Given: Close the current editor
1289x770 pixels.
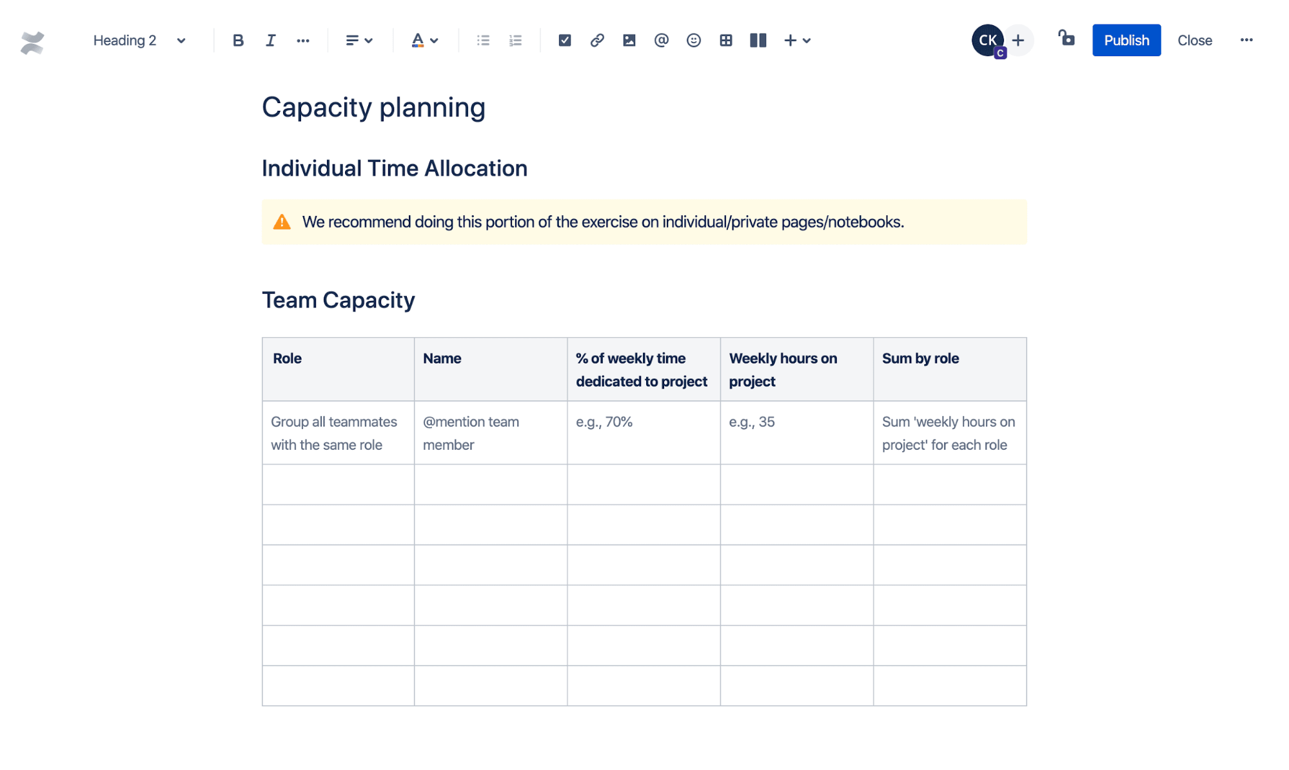Looking at the screenshot, I should click(x=1194, y=39).
